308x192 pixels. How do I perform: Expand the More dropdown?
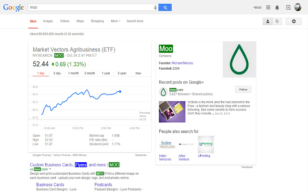(115, 21)
